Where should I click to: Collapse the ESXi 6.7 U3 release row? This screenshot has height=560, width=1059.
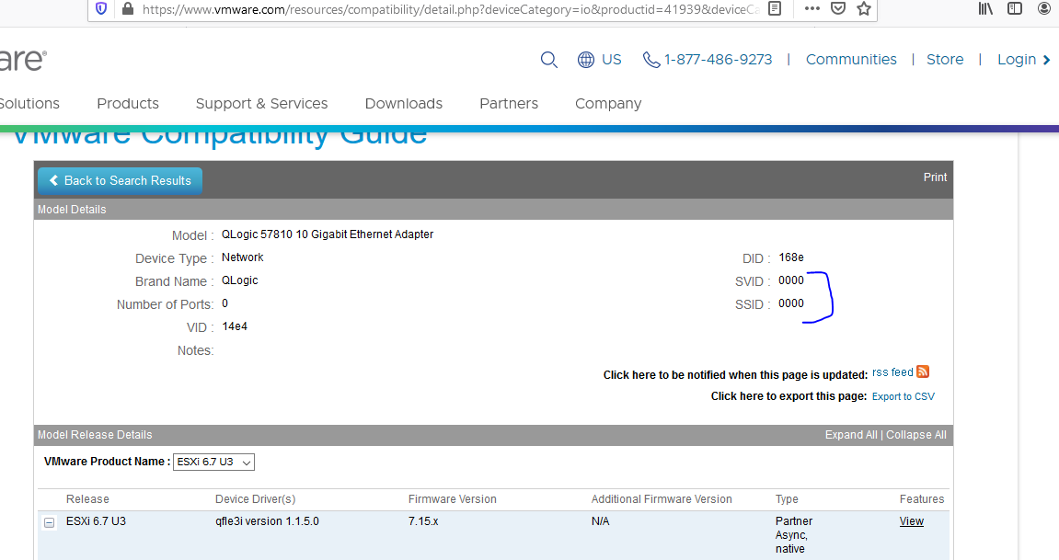pos(49,521)
